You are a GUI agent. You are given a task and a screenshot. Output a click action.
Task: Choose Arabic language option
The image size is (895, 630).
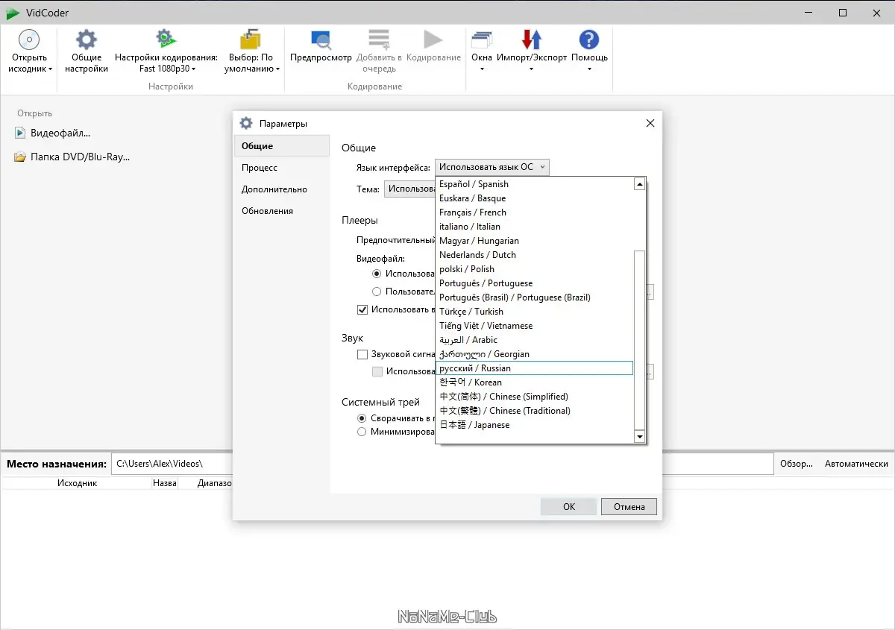pos(534,340)
